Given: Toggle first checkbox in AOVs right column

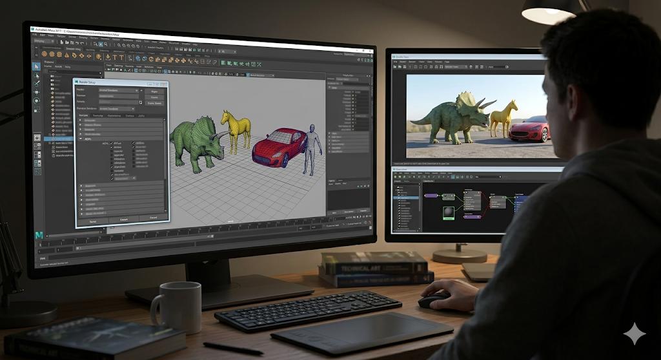Looking at the screenshot, I should (x=134, y=143).
